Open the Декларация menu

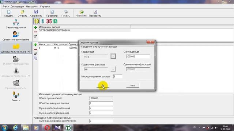[17, 7]
